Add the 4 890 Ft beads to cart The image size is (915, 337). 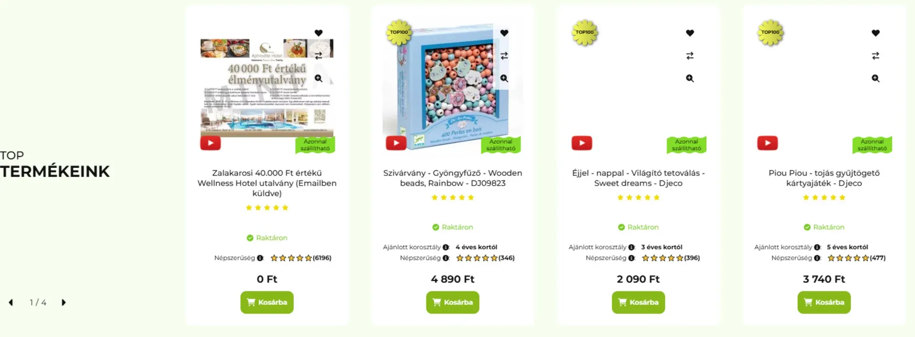pyautogui.click(x=452, y=302)
